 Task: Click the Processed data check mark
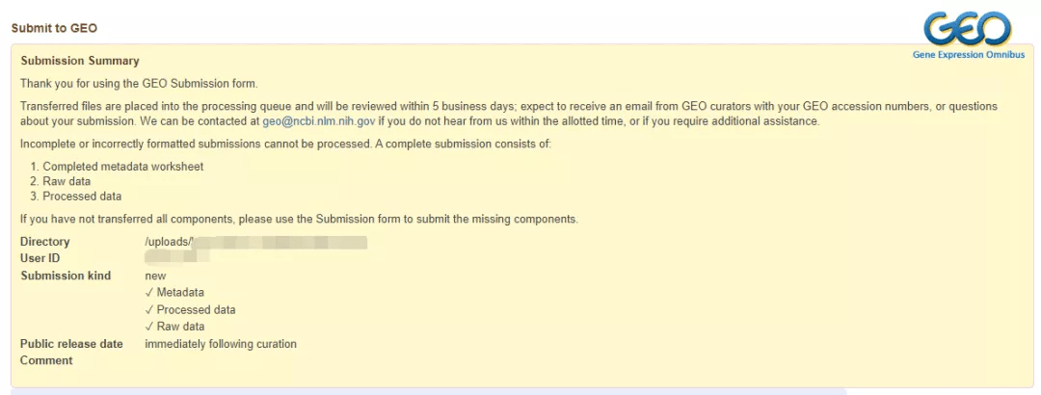click(x=149, y=310)
